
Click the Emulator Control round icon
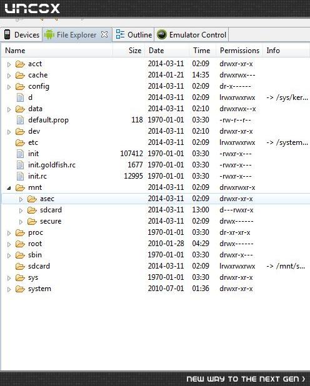click(162, 34)
